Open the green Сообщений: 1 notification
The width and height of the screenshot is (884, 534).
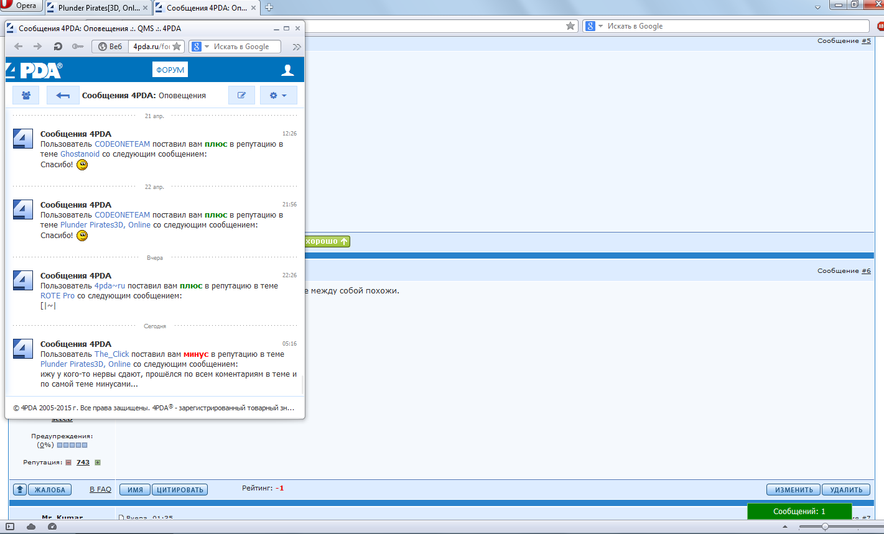[x=799, y=512]
